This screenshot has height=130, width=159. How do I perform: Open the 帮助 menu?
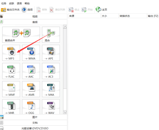point(27,3)
